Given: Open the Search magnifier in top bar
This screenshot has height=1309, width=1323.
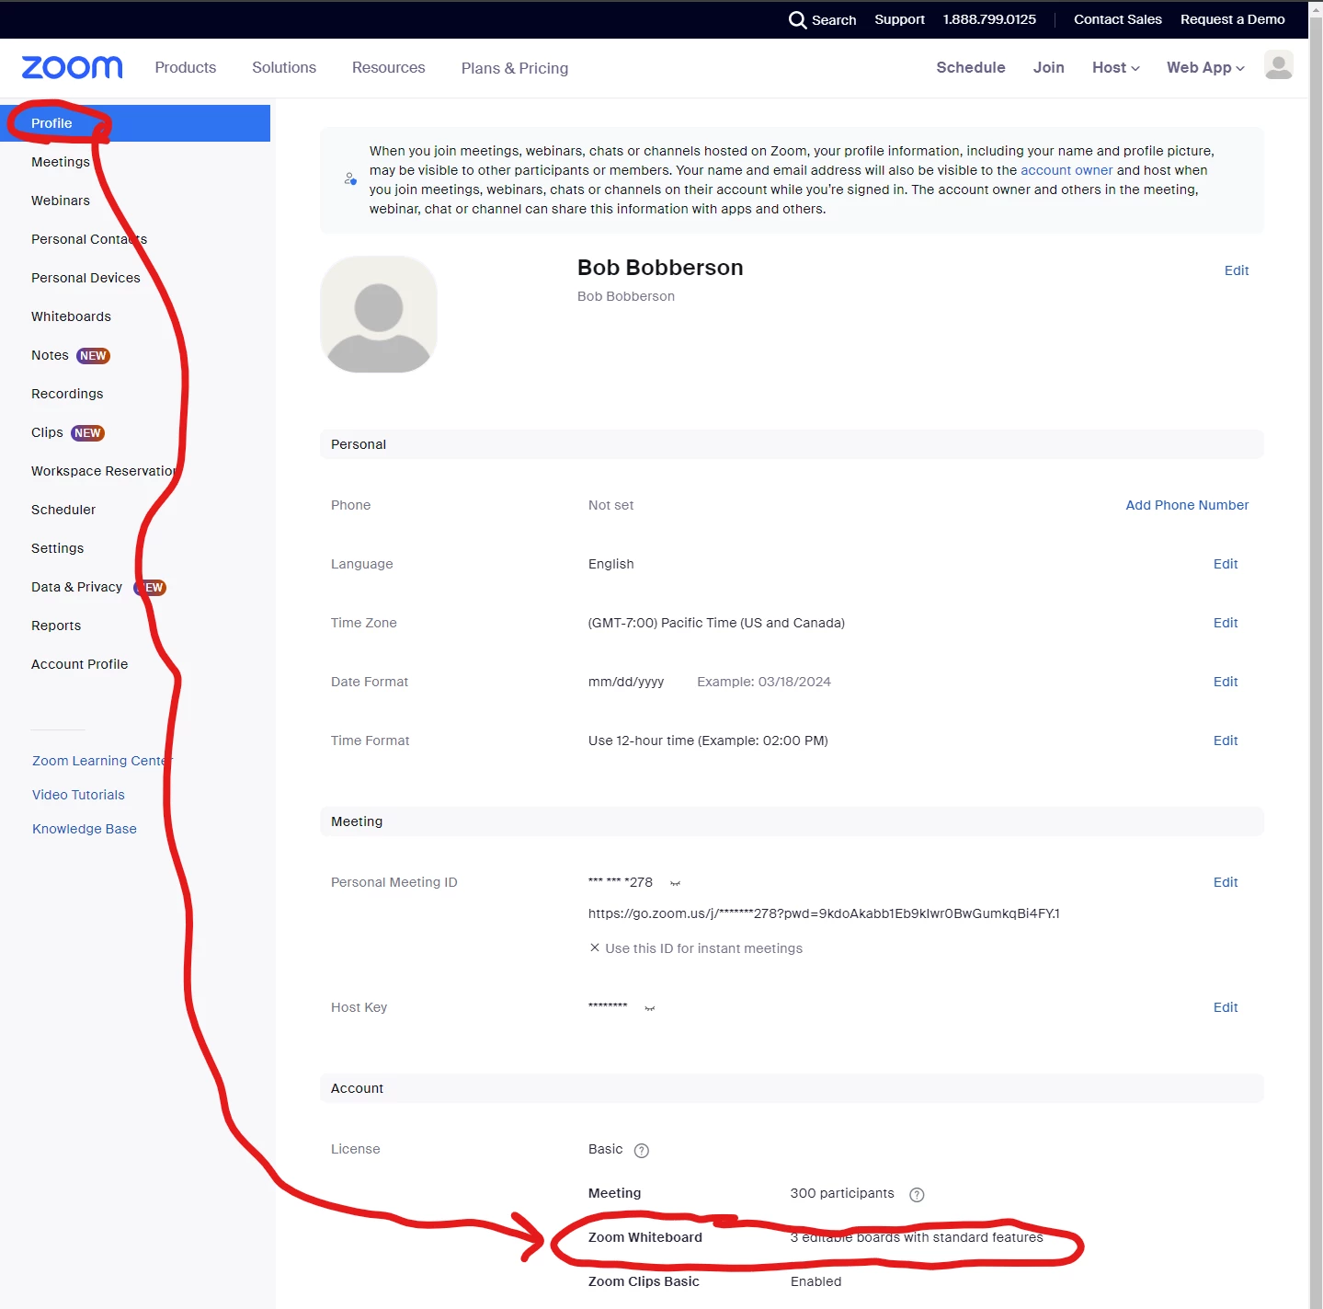Looking at the screenshot, I should (x=797, y=19).
